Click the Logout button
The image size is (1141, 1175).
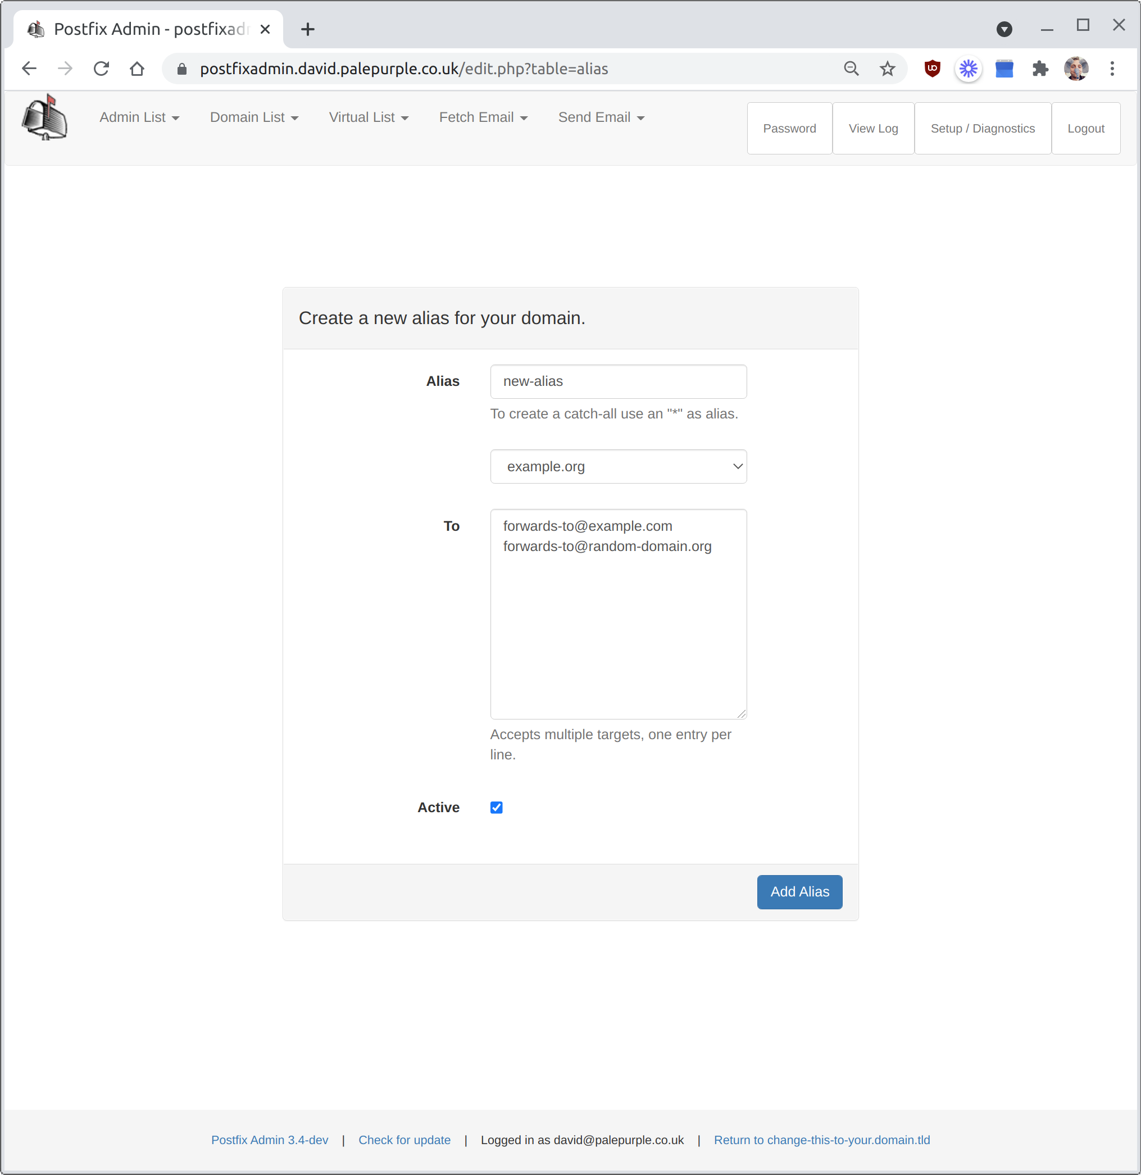[x=1087, y=128]
